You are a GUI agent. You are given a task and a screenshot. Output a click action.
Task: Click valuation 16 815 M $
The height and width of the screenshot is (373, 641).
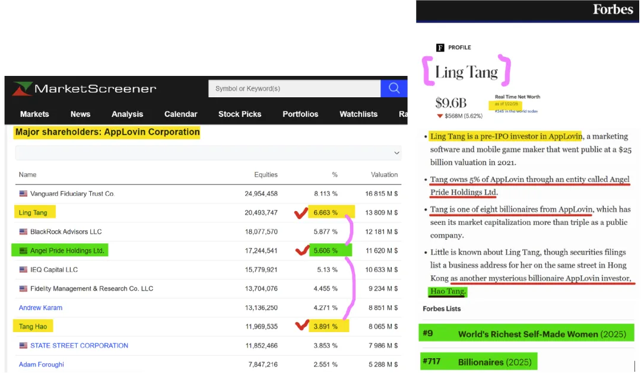(382, 194)
